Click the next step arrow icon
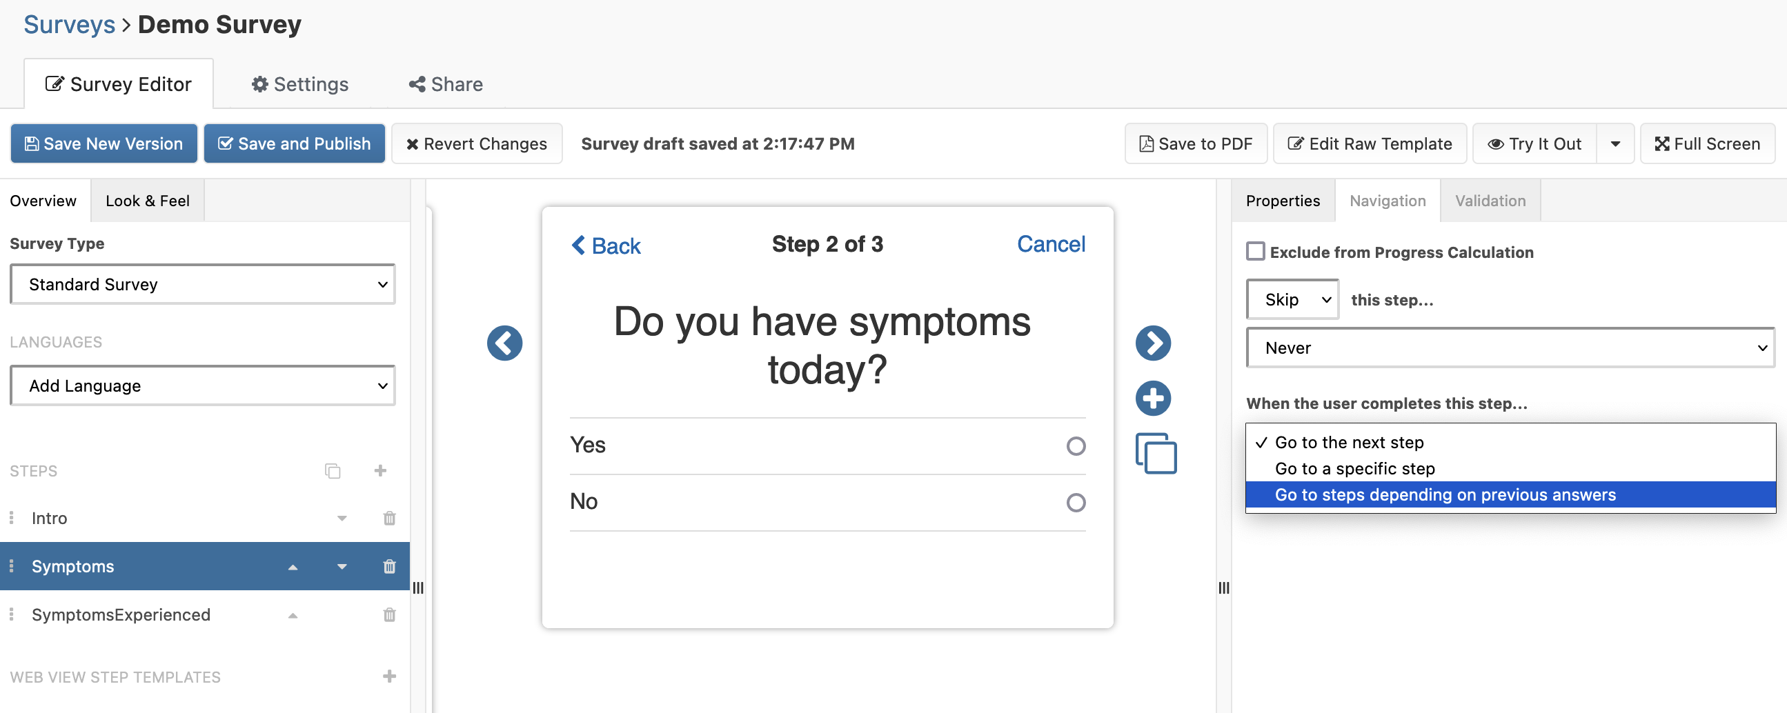The image size is (1787, 713). coord(1153,343)
